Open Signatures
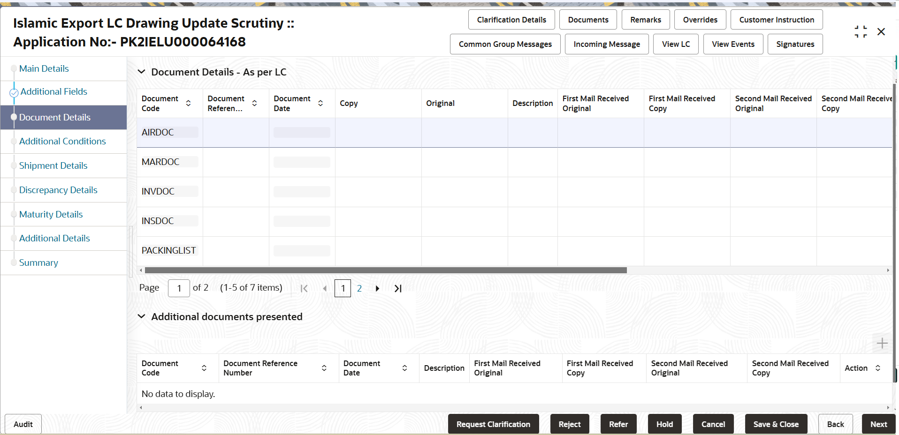 click(795, 44)
